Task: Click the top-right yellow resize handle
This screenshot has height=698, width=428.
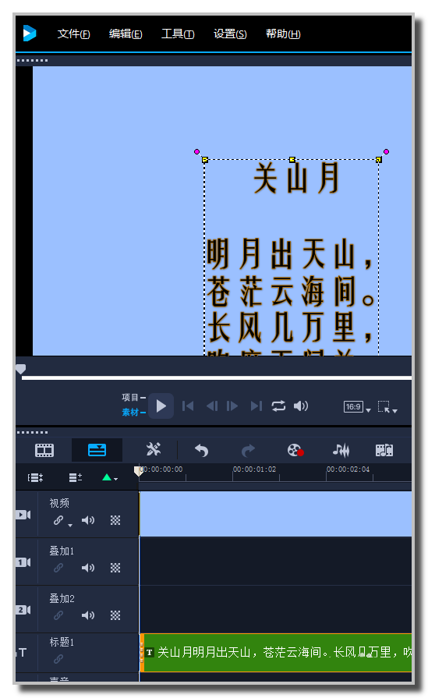Action: tap(379, 159)
